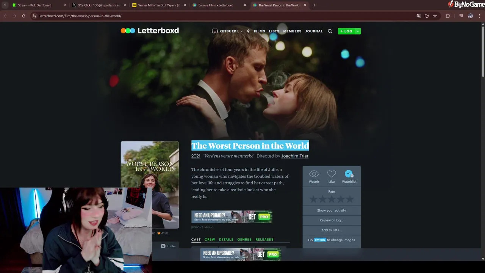The width and height of the screenshot is (485, 273).
Task: Switch to the Walter Mitty browser tab
Action: point(159,5)
